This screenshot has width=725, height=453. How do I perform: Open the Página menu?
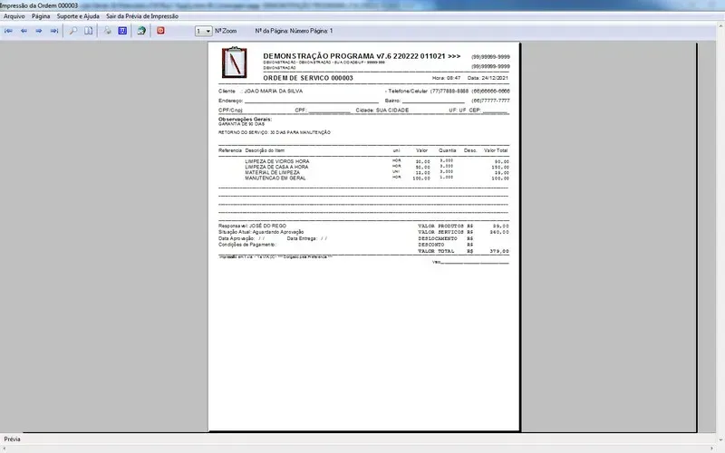(x=41, y=16)
